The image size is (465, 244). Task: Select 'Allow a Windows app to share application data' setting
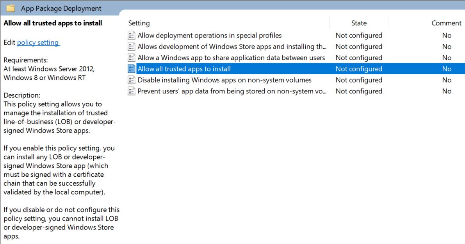click(231, 57)
